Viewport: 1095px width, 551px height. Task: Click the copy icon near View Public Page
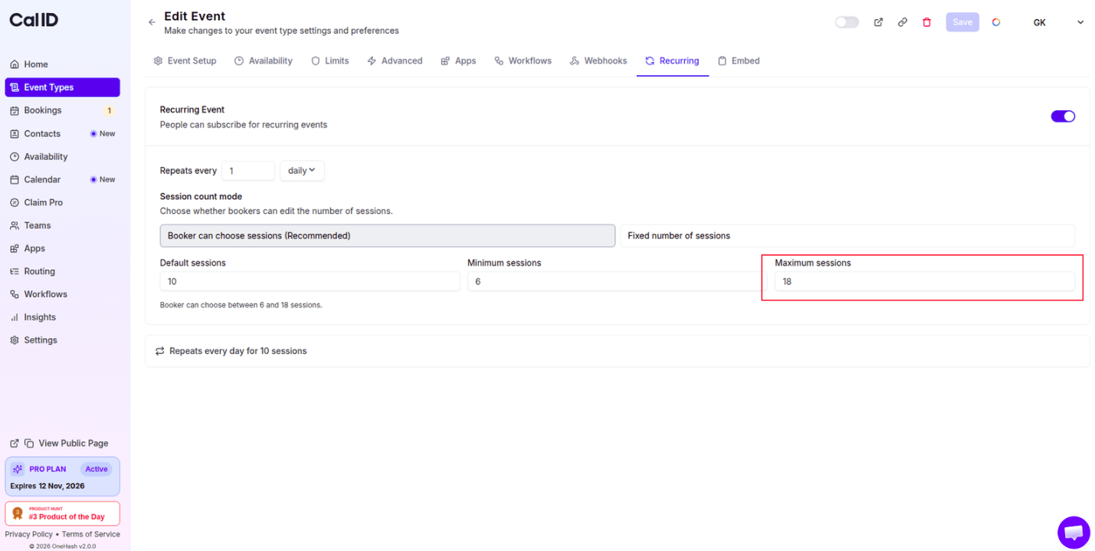(29, 443)
